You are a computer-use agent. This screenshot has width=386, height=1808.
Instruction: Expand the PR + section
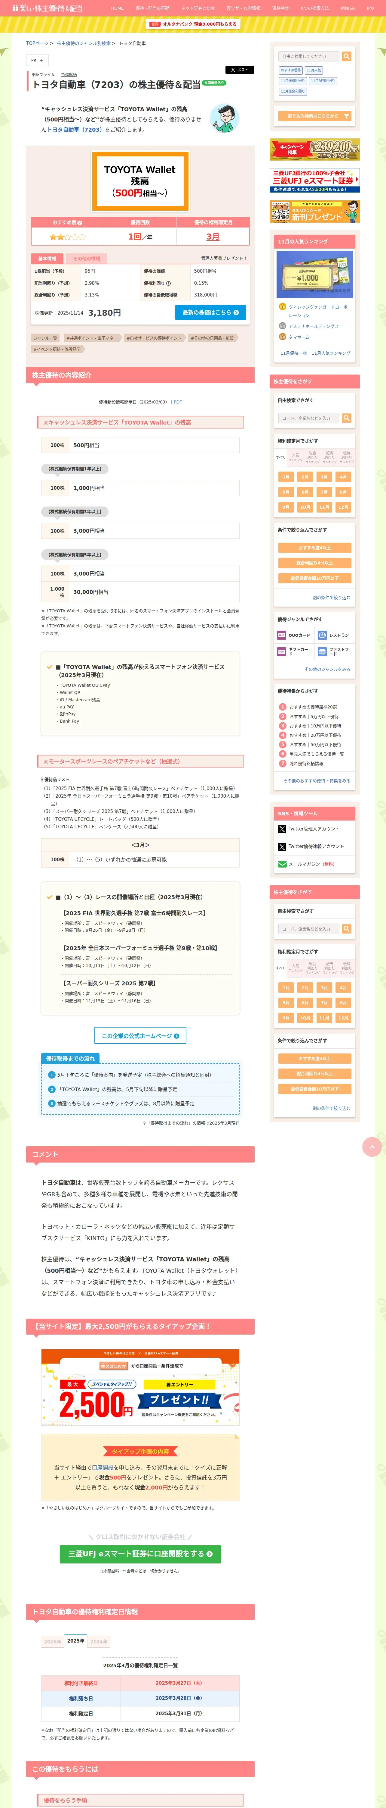[37, 60]
